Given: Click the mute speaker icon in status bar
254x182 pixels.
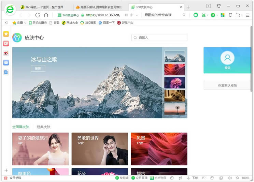Looking at the screenshot, I should click(230, 178).
